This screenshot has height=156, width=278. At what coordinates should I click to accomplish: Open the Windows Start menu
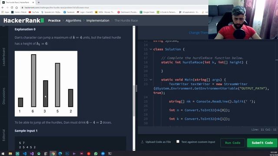click(x=3, y=153)
